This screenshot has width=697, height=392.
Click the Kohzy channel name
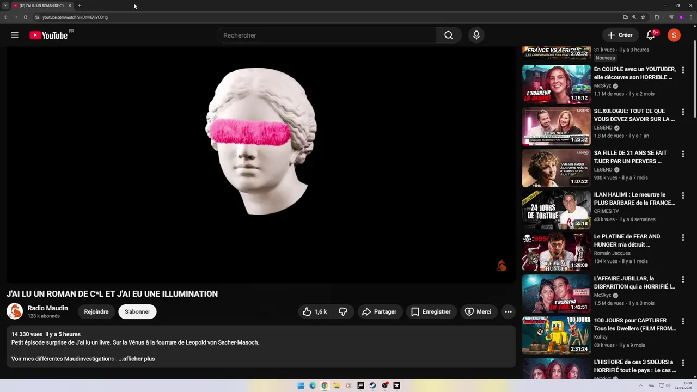(x=601, y=337)
